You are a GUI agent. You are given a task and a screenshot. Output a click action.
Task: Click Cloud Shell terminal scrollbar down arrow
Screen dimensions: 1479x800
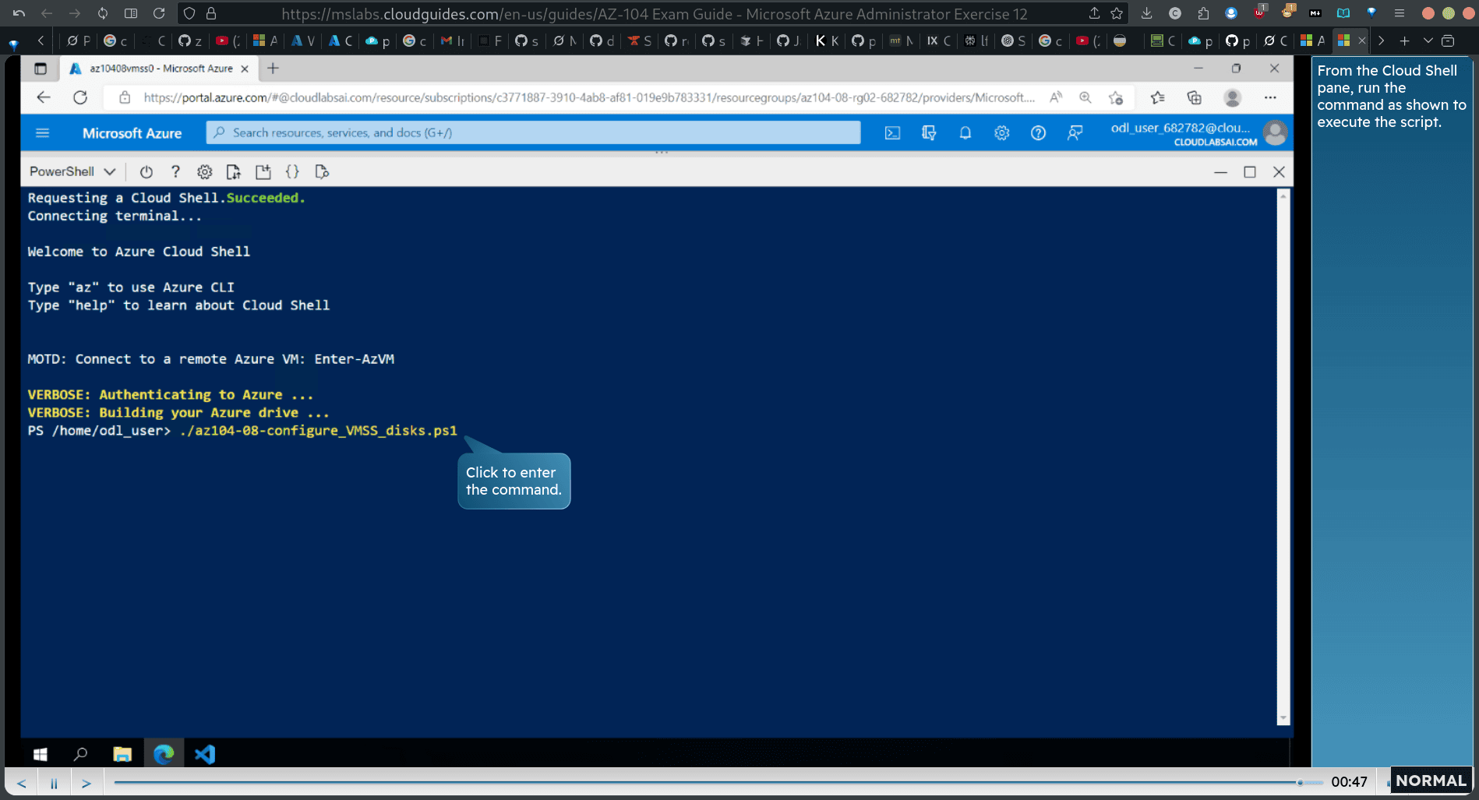(1283, 718)
